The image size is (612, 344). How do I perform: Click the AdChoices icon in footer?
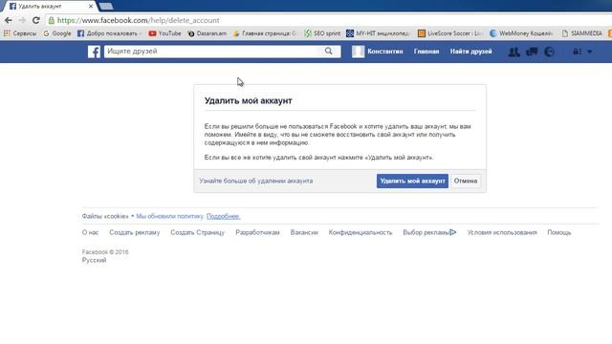452,232
